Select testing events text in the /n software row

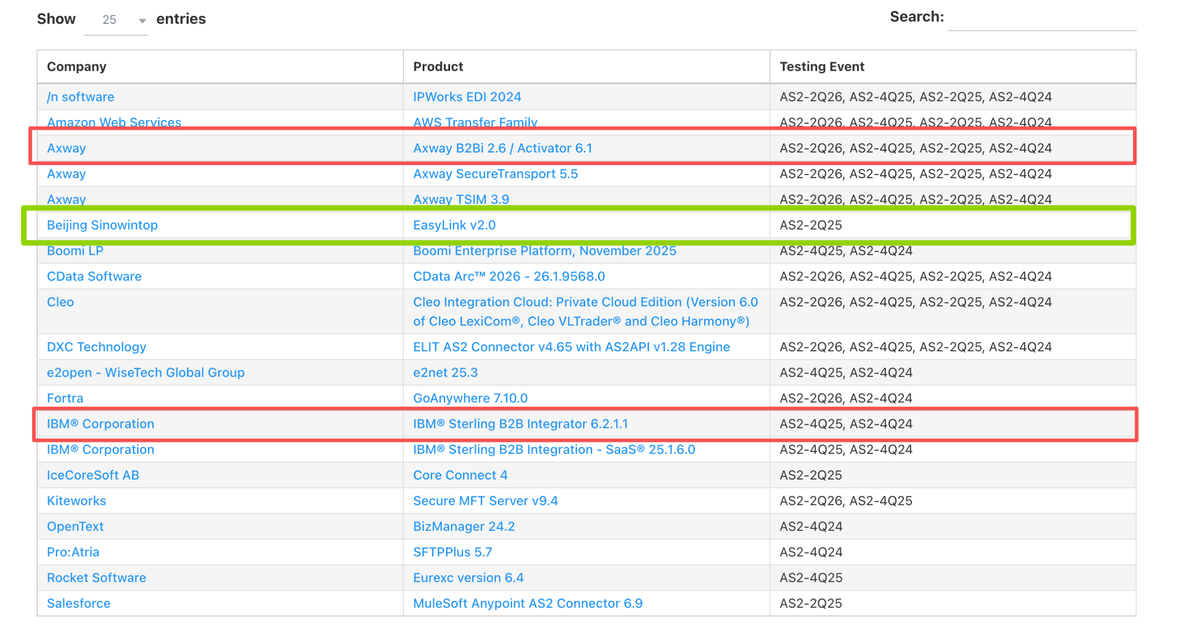[916, 97]
